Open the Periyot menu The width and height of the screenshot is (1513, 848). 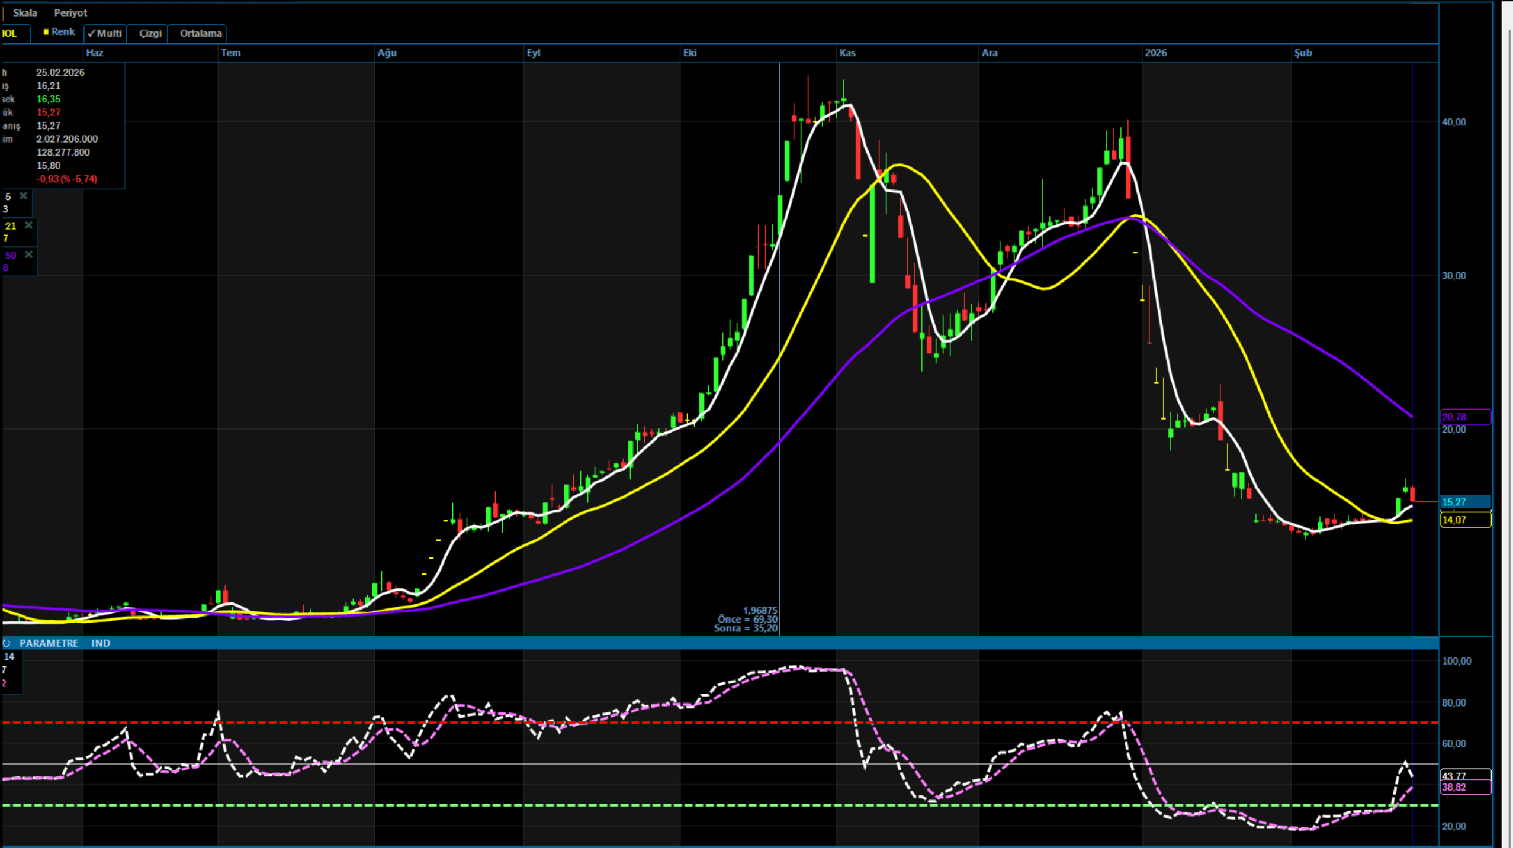tap(70, 13)
